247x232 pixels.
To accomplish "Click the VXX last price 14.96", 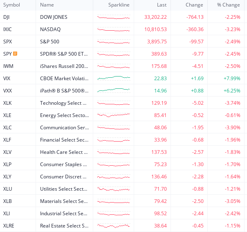I will (160, 90).
